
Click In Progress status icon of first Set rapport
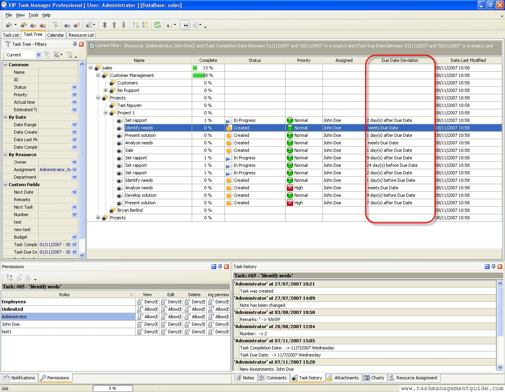(229, 120)
